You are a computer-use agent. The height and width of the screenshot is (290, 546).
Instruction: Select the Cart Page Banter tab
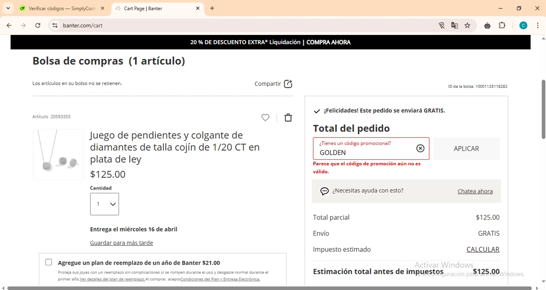coord(157,8)
